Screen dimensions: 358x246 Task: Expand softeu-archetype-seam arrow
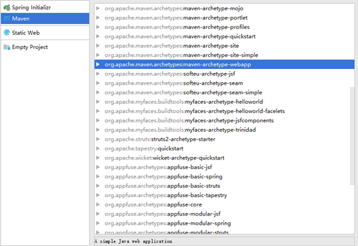click(x=98, y=83)
